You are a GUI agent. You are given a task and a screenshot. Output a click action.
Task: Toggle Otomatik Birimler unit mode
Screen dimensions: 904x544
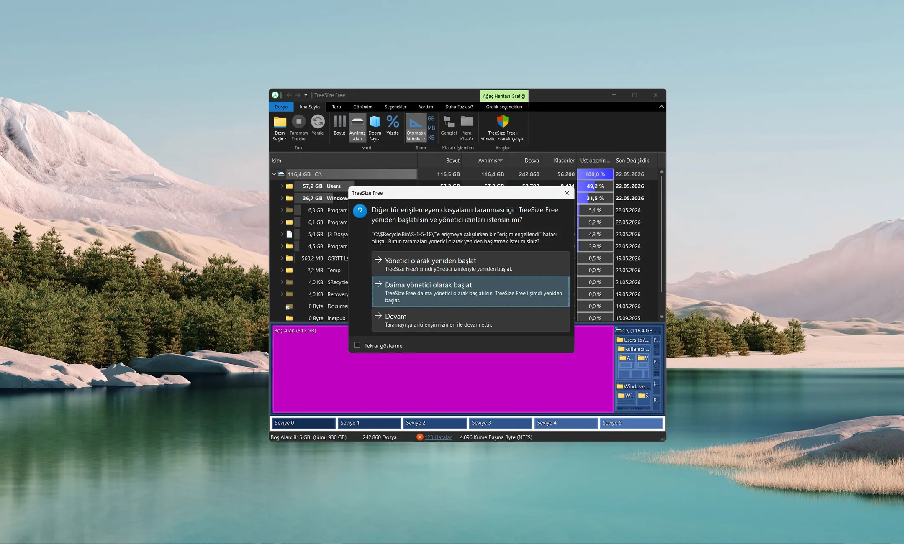pos(416,128)
